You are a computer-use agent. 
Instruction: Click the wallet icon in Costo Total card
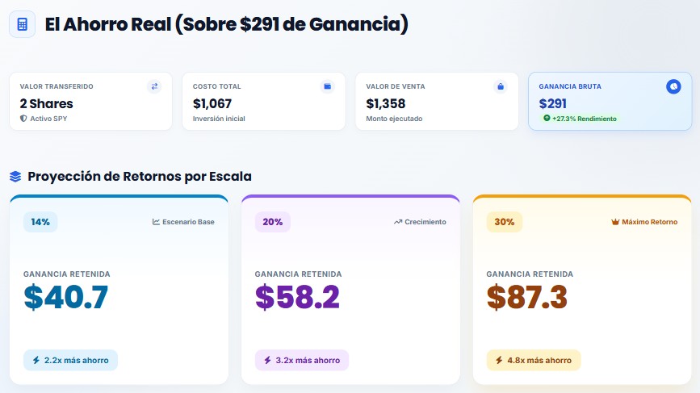point(327,86)
